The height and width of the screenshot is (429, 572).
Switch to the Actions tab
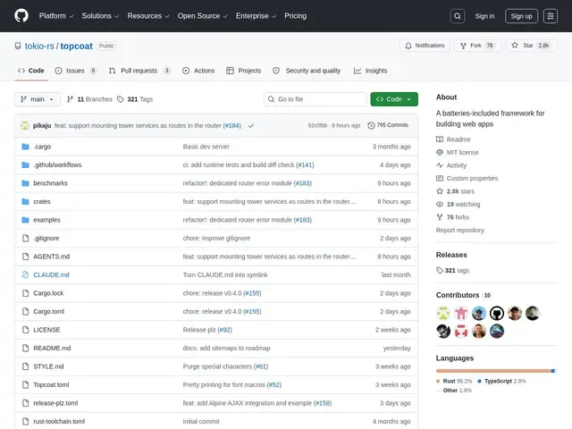pyautogui.click(x=198, y=71)
